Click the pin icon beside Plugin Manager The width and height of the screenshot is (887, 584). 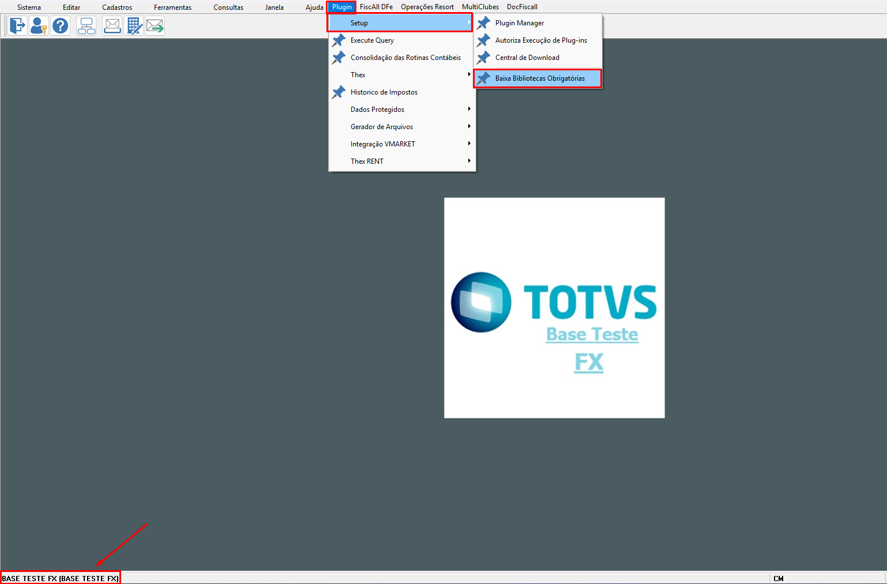point(484,23)
